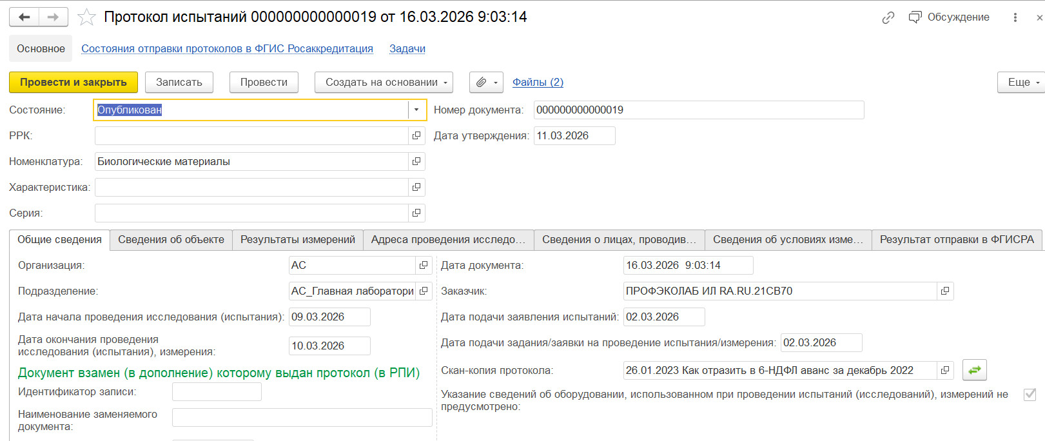Open Состояния отправки протоколов в ФГИС link

[x=227, y=49]
